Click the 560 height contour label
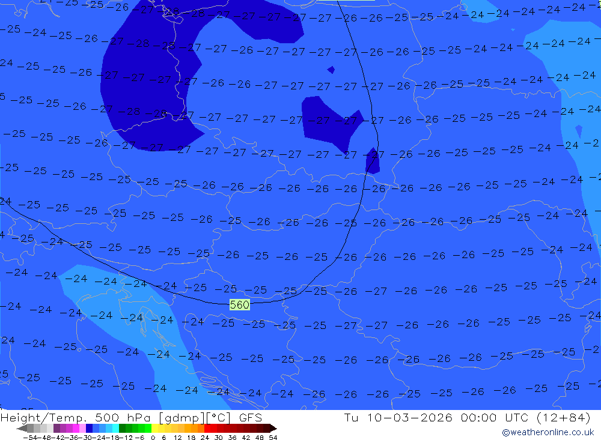The height and width of the screenshot is (440, 601). tap(240, 305)
